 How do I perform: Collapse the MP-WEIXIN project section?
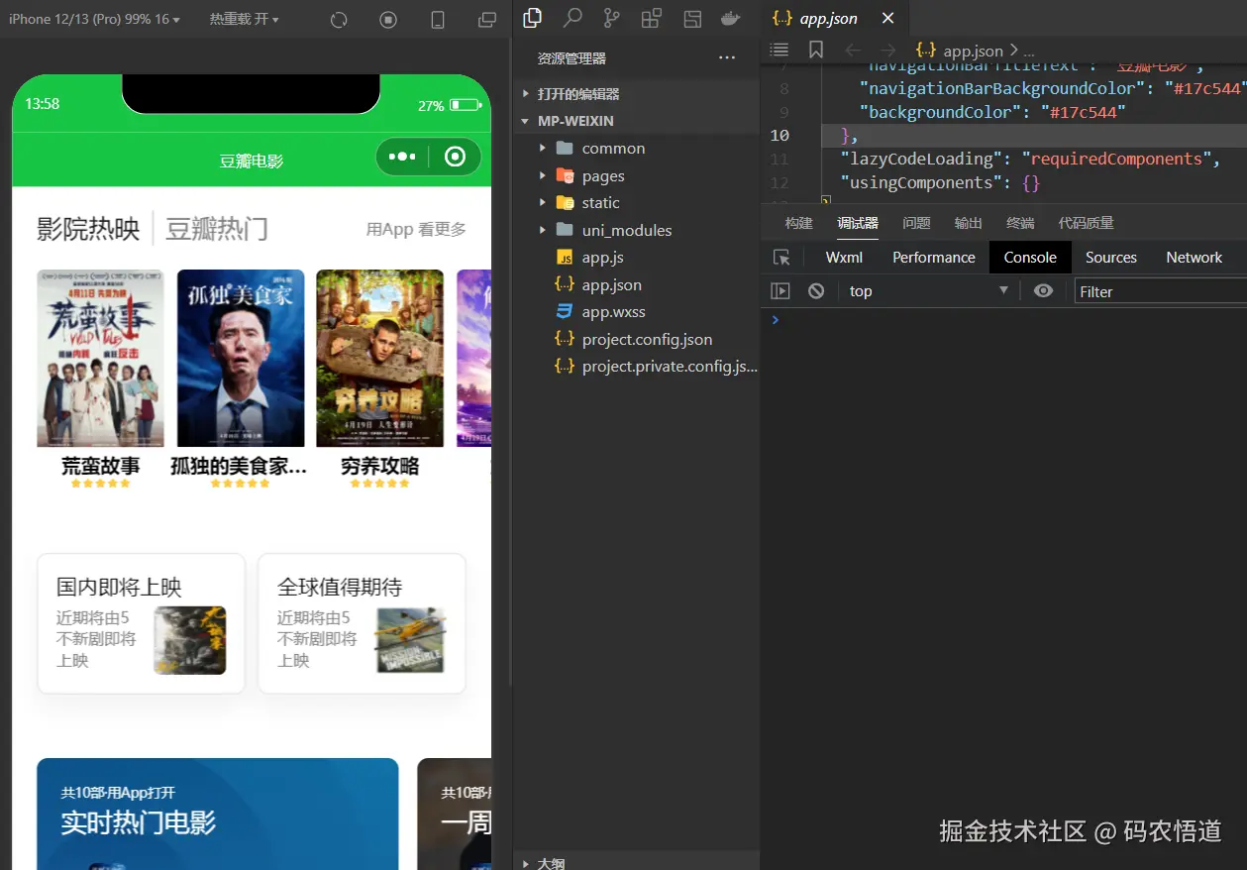(636, 121)
